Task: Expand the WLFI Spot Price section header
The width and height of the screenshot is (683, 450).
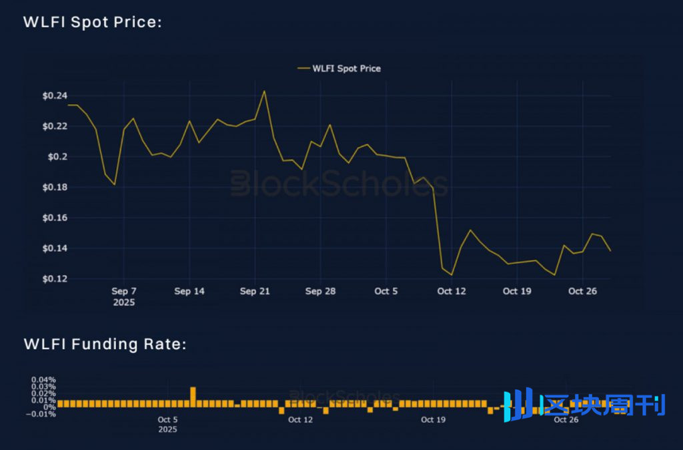Action: tap(93, 21)
